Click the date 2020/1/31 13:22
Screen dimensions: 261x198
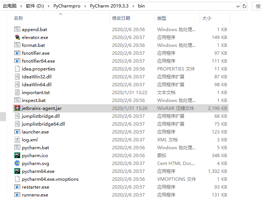point(130,93)
